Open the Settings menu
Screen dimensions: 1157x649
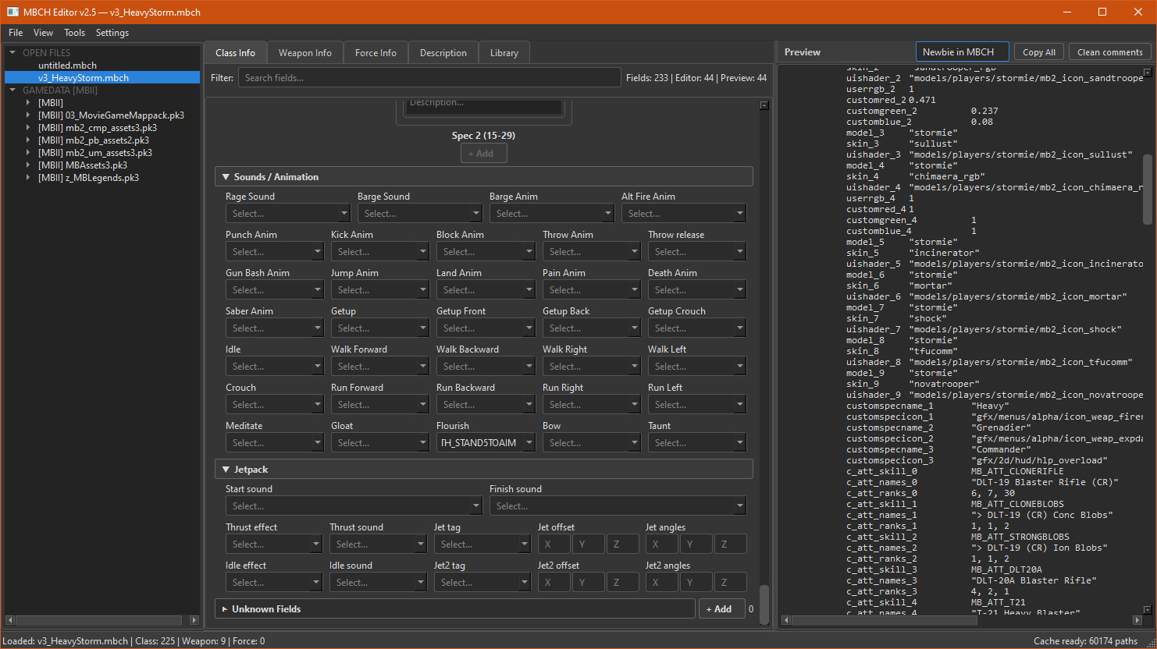(112, 33)
